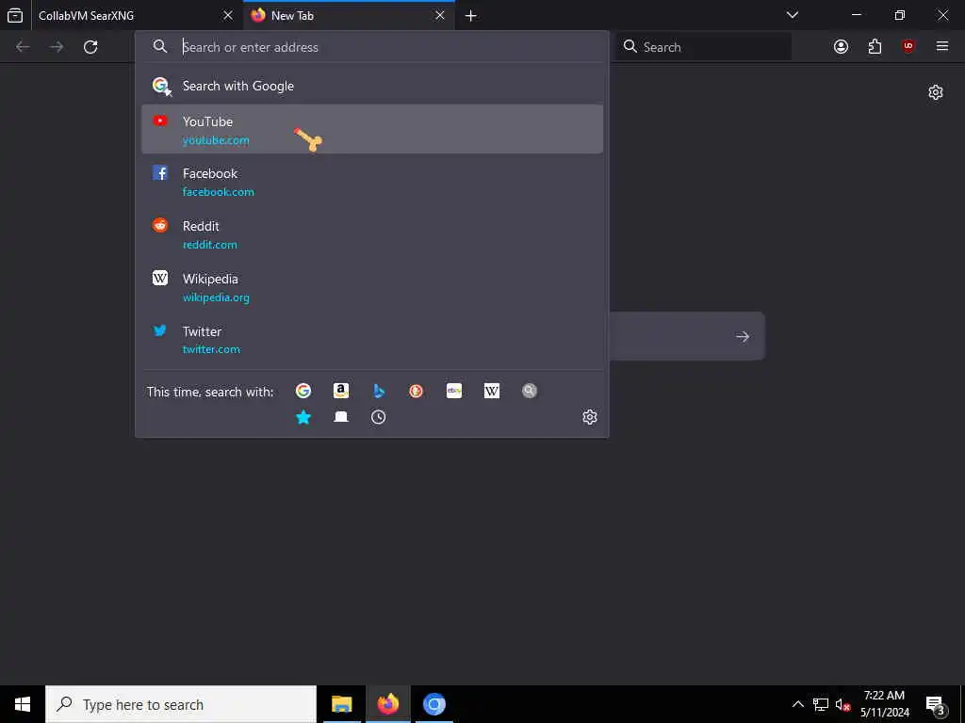Image resolution: width=965 pixels, height=723 pixels.
Task: Click the new tab search arrow button
Action: pyautogui.click(x=743, y=337)
